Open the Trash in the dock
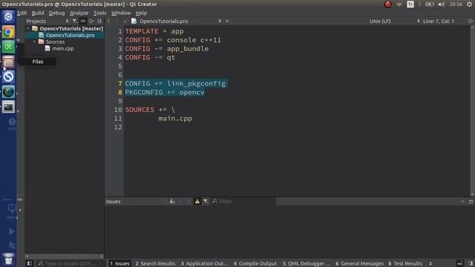The height and width of the screenshot is (267, 475). (x=8, y=260)
